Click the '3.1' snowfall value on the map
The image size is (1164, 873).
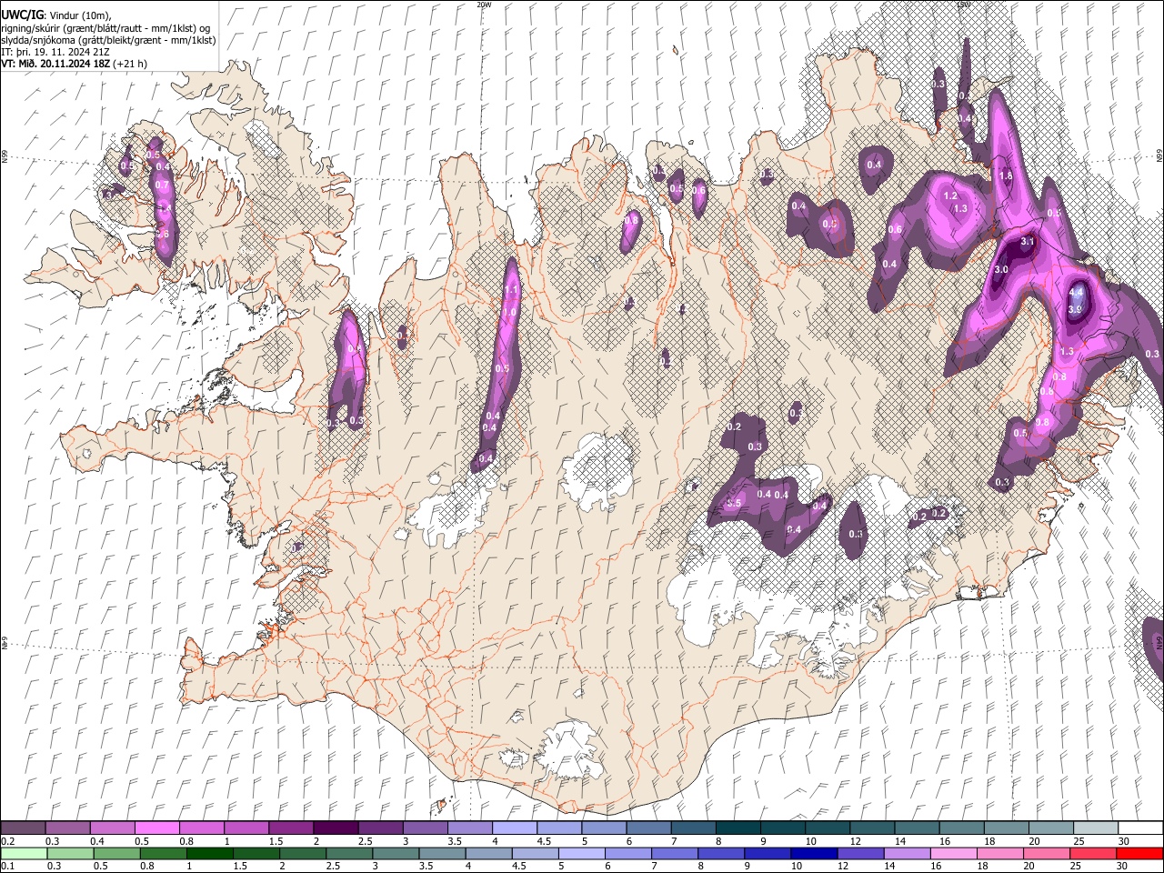1029,242
